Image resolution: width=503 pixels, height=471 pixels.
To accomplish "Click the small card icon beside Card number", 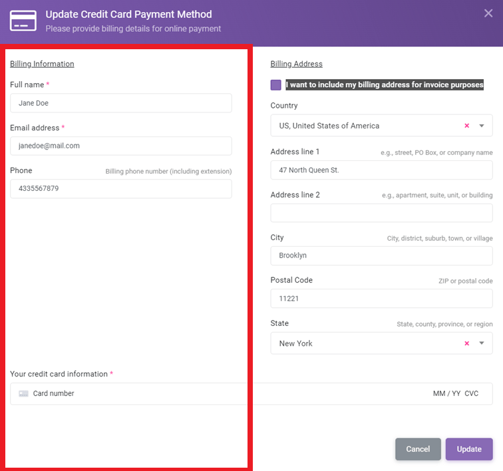I will coord(24,394).
